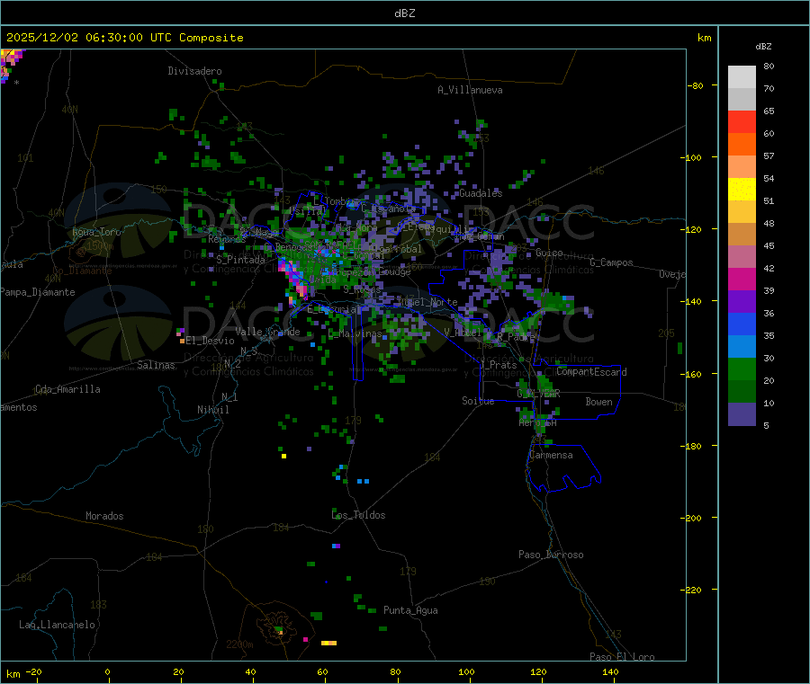Click the 'Co_Diamante' map label
Viewport: 810px width, 684px height.
[x=82, y=271]
